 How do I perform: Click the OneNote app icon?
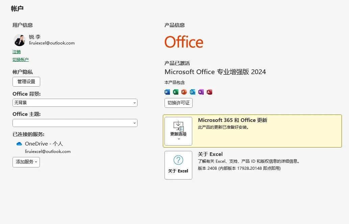click(x=201, y=92)
